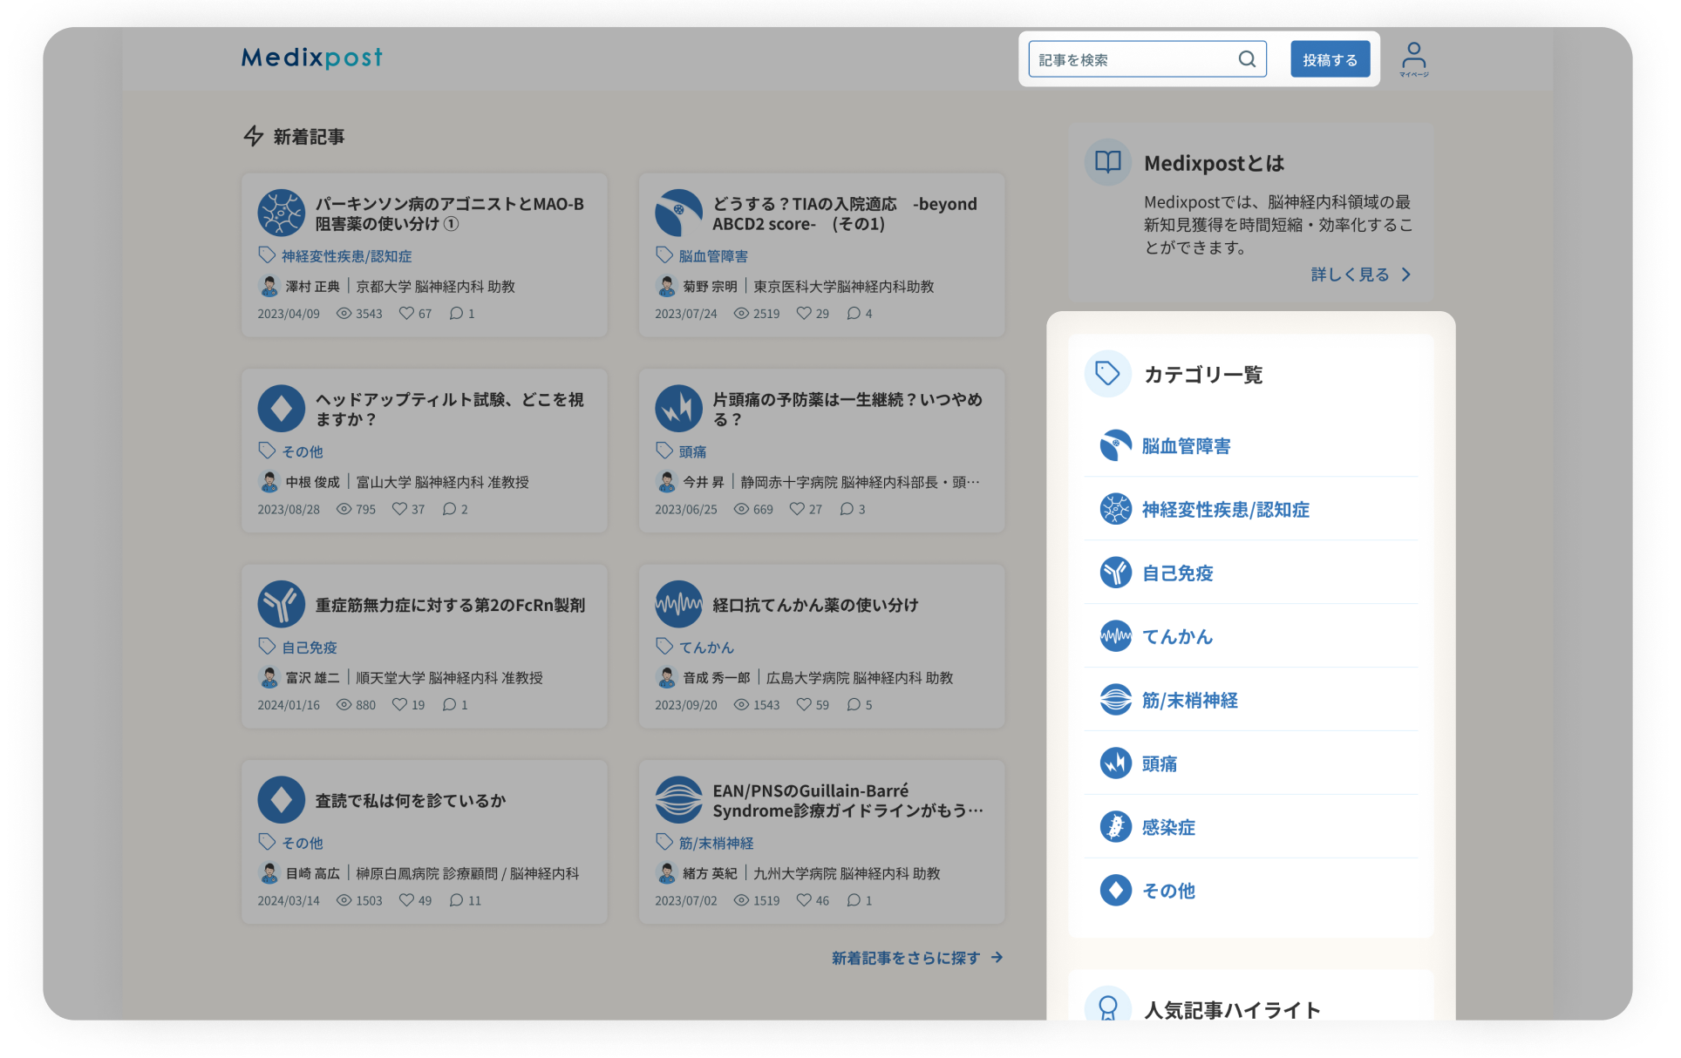This screenshot has width=1681, height=1058.
Task: Click the 自己免疫 tag on the 重症筋無力症 card
Action: [x=309, y=648]
